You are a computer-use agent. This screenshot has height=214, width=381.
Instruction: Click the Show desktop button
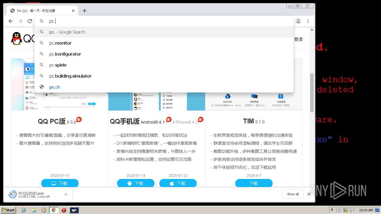click(378, 210)
